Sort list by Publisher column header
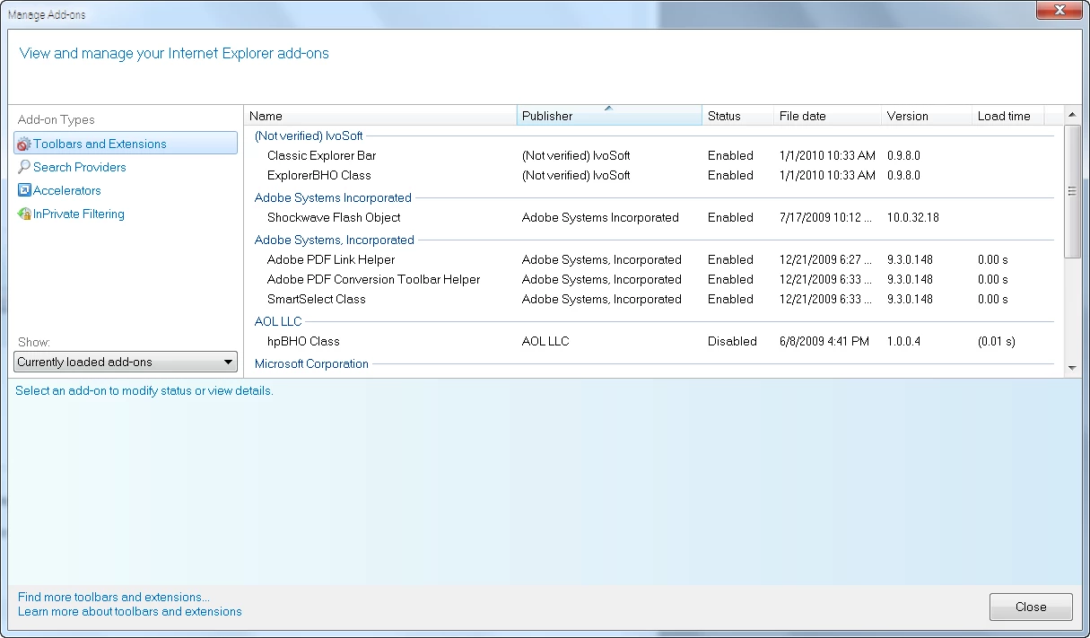 [x=609, y=116]
